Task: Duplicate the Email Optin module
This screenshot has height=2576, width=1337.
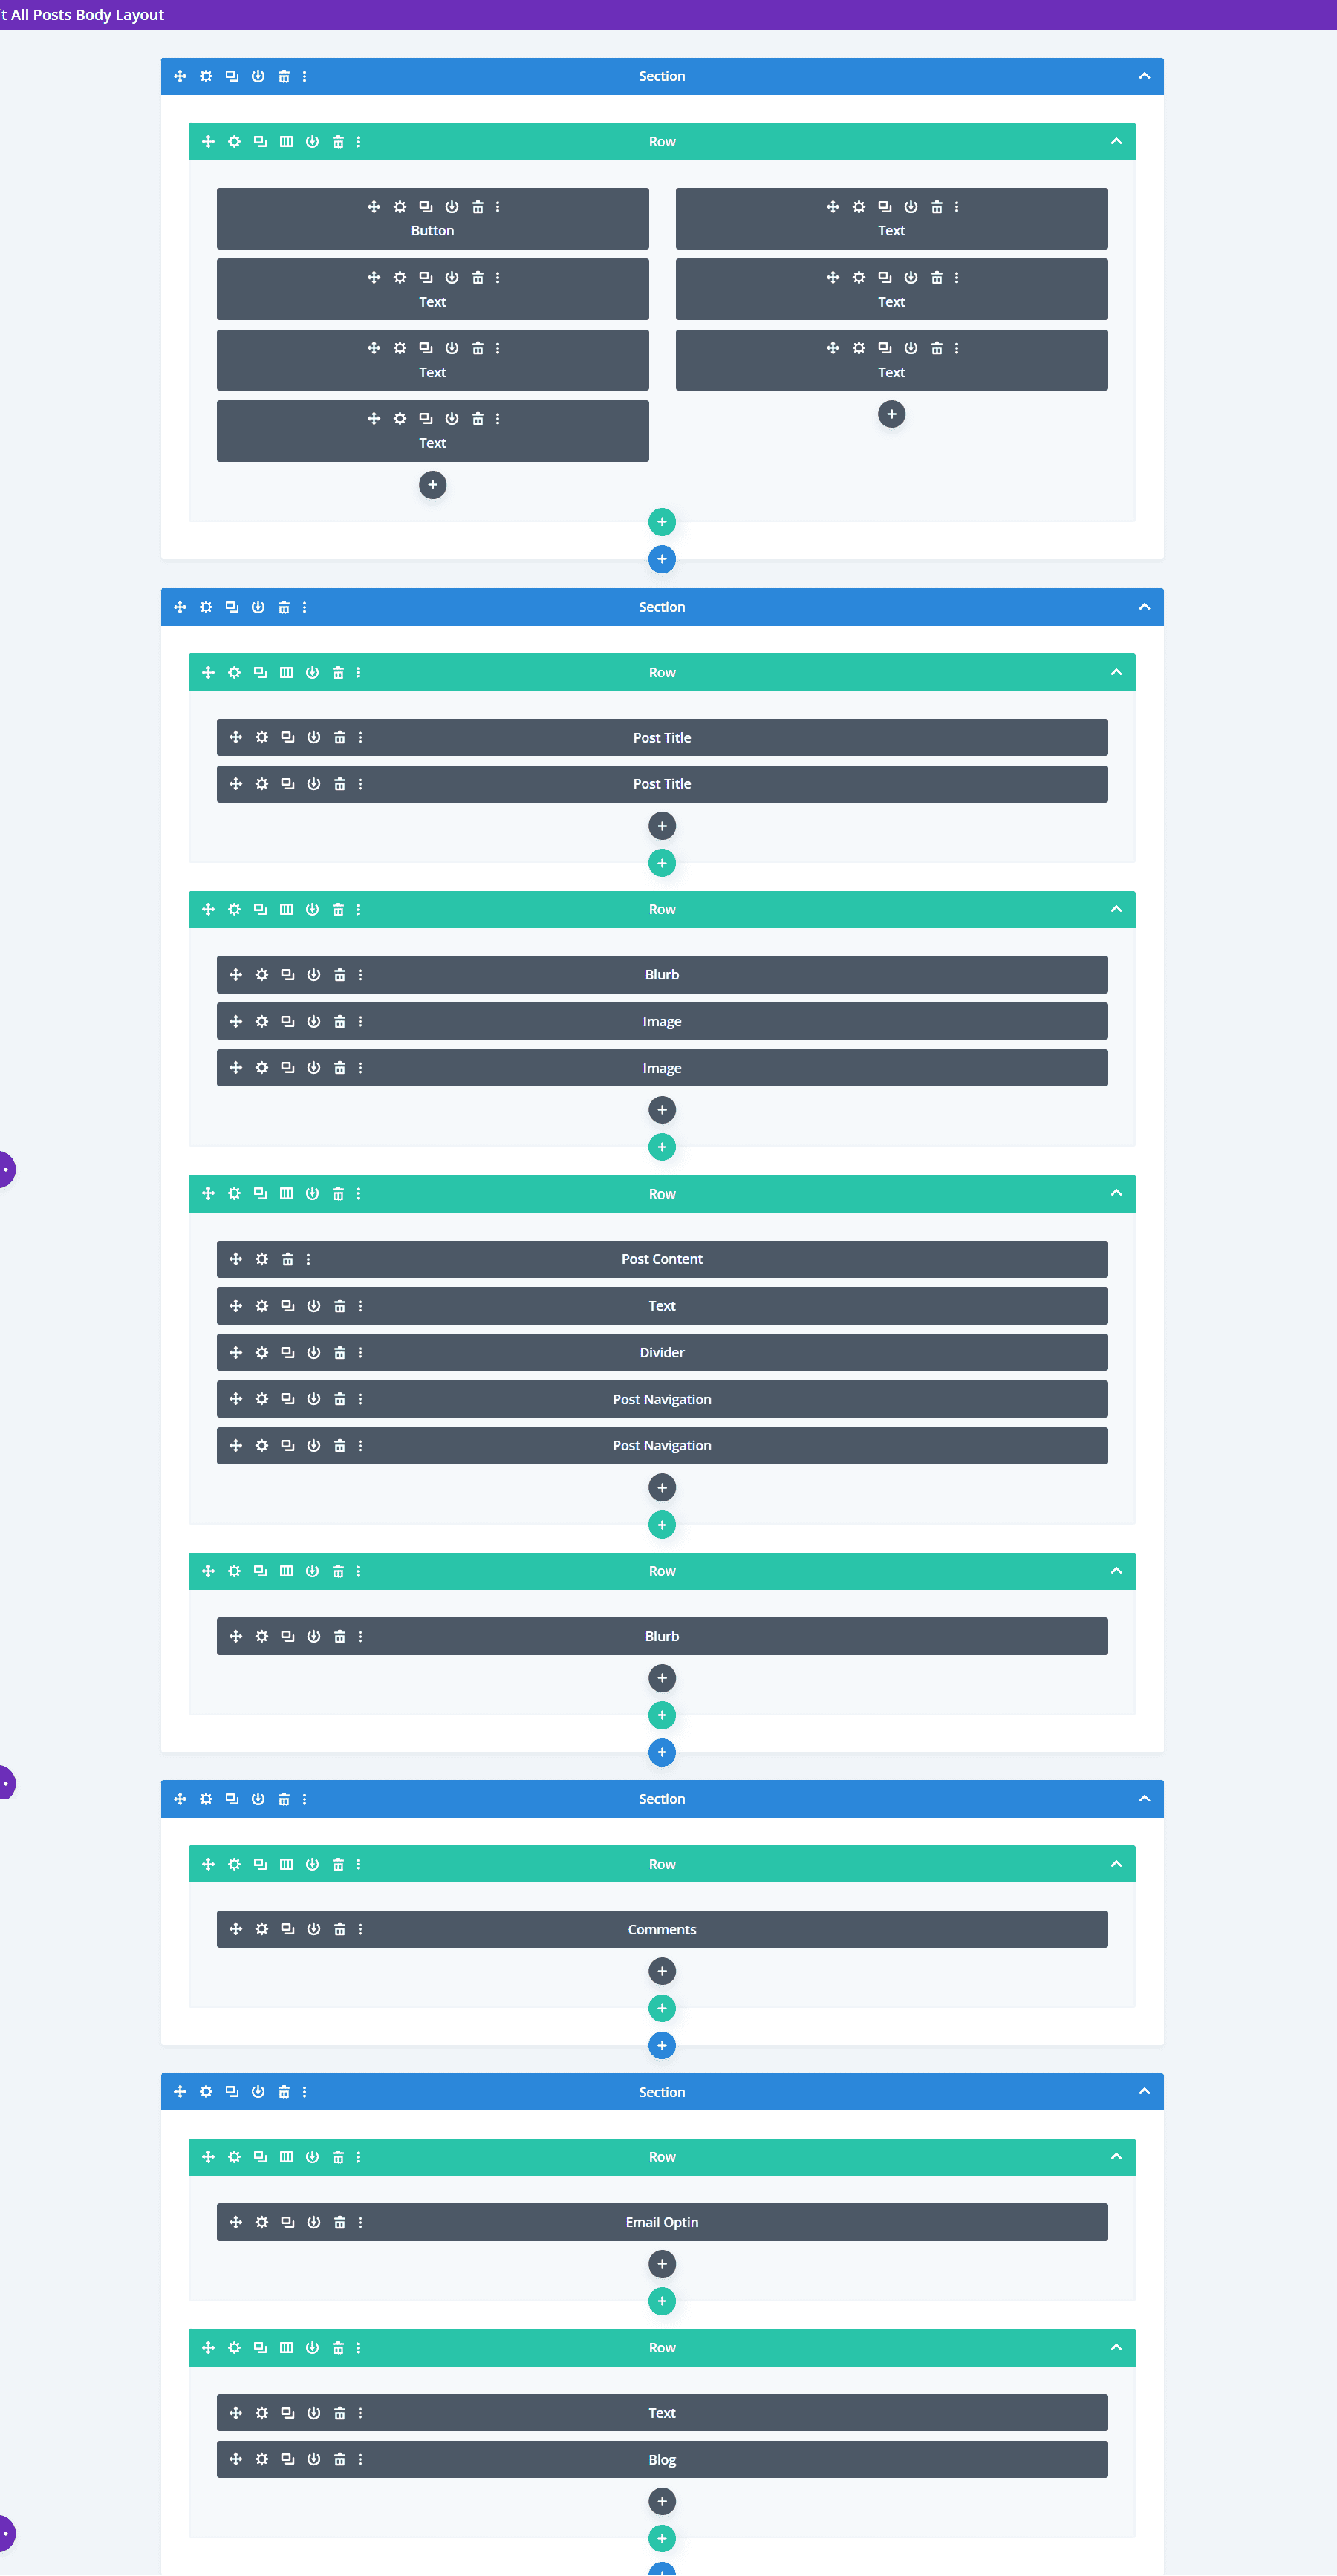Action: click(x=288, y=2222)
